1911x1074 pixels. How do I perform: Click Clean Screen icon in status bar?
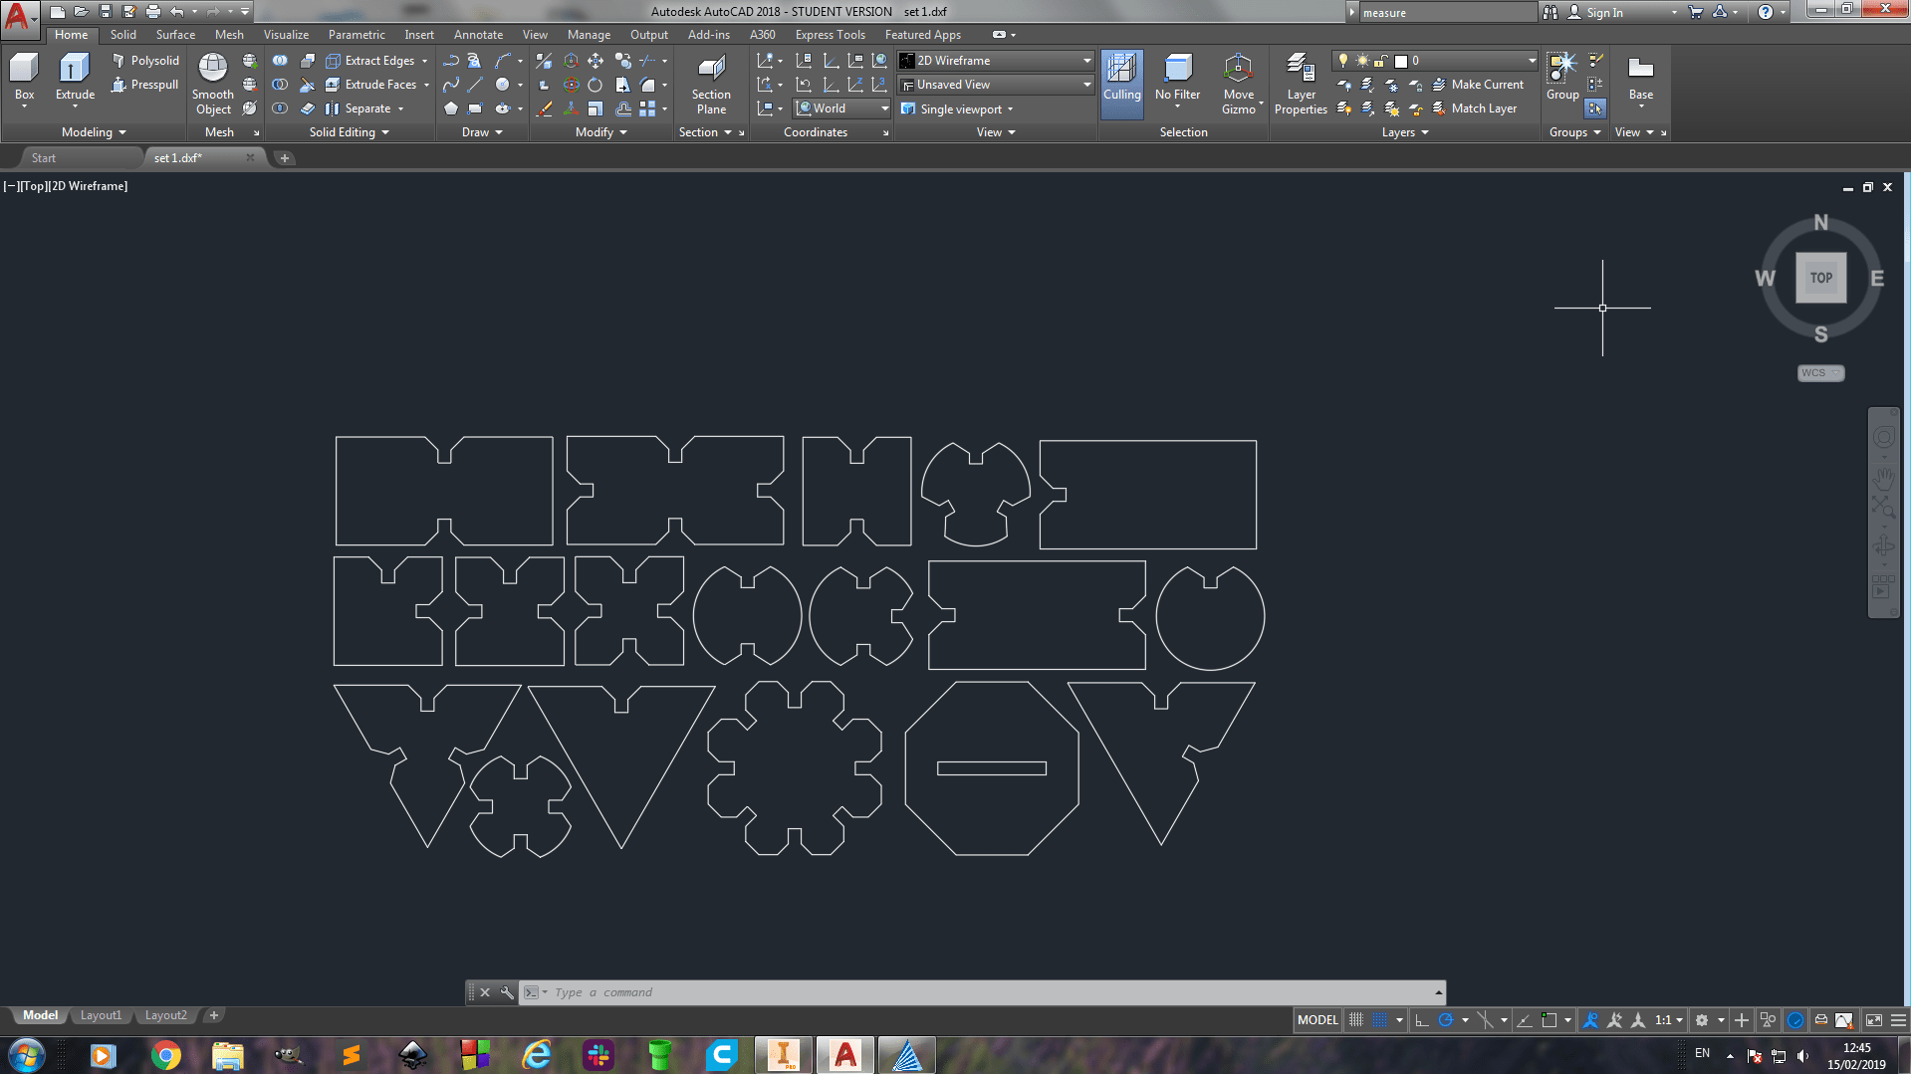[1873, 1020]
